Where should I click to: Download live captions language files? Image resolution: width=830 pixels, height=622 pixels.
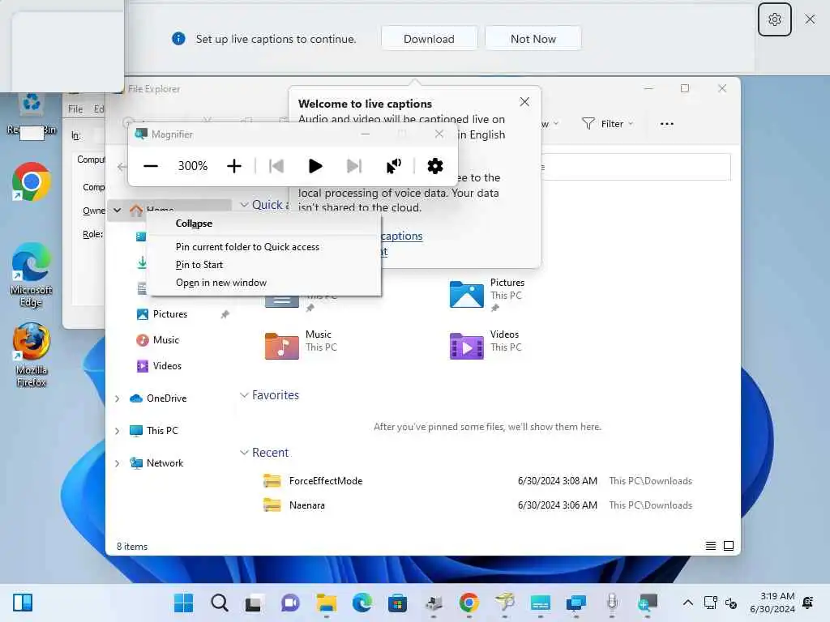(429, 39)
